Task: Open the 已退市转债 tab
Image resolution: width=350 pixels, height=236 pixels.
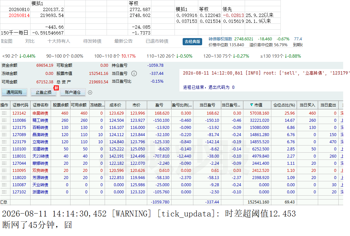Action: pos(157,41)
